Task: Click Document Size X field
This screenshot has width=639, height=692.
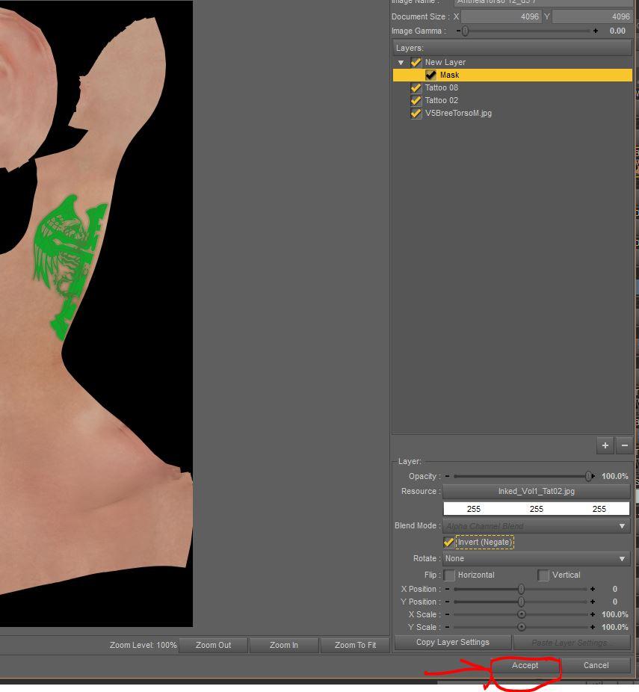Action: tap(501, 16)
